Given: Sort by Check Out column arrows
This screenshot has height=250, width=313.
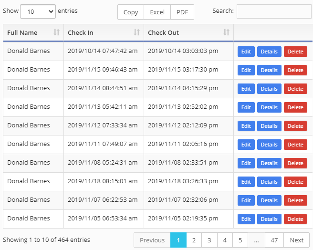Looking at the screenshot, I should (x=226, y=32).
